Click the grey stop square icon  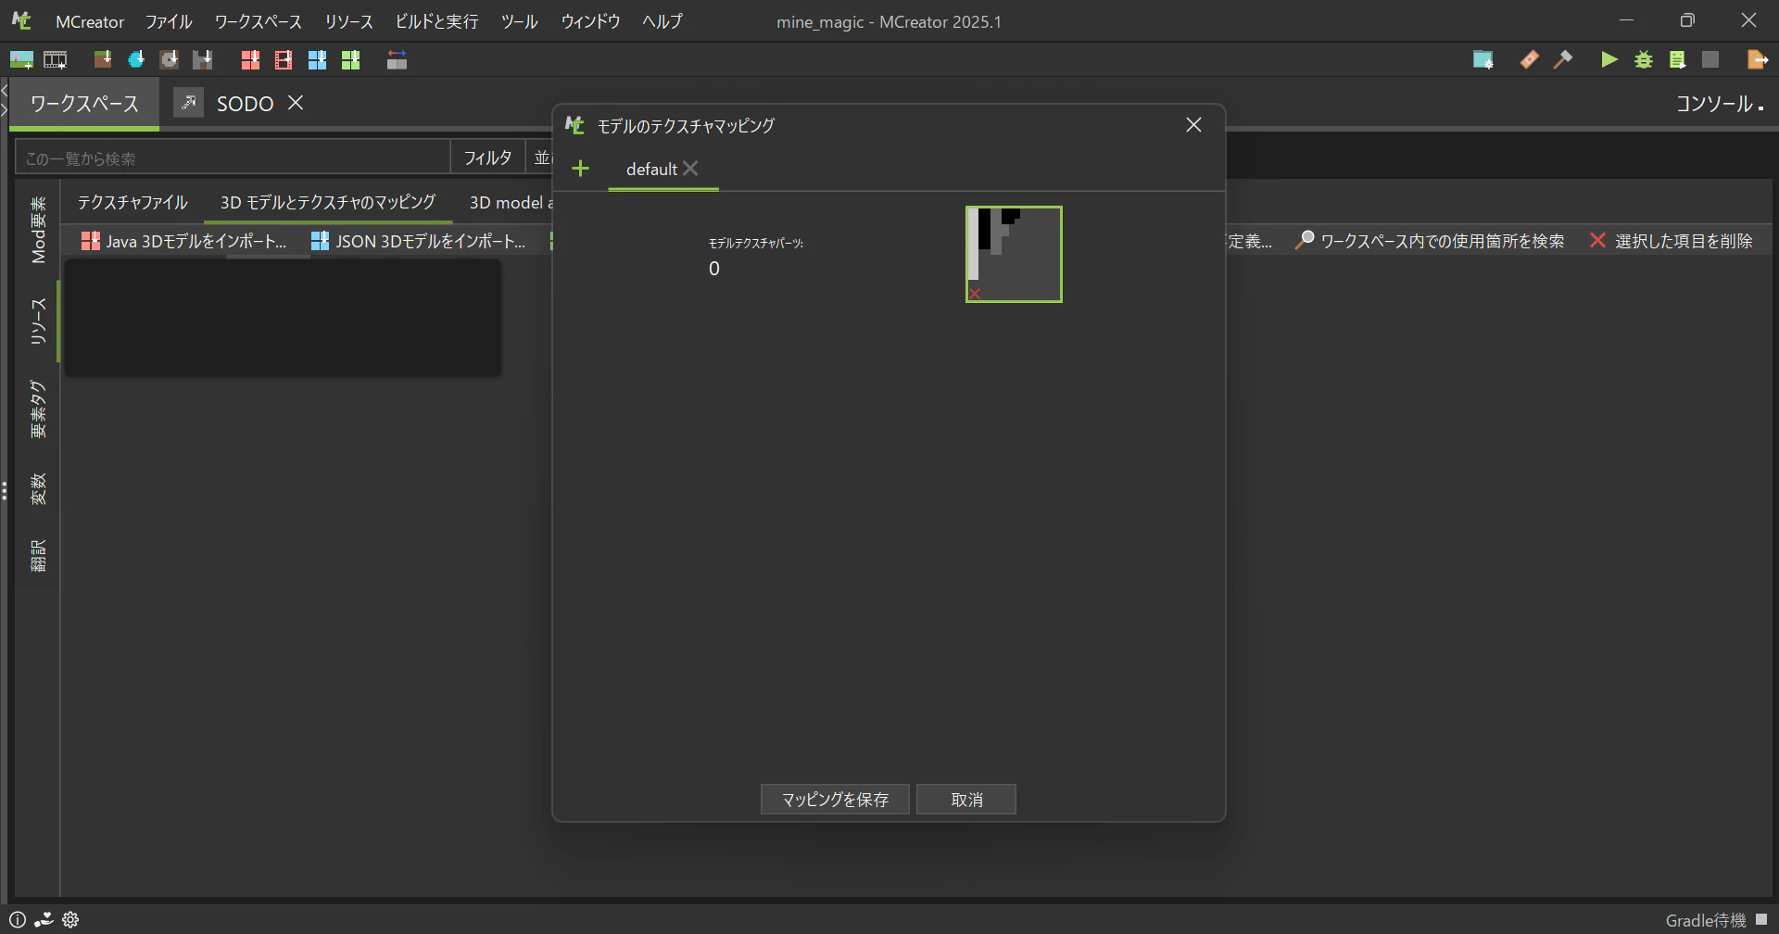pyautogui.click(x=1710, y=60)
